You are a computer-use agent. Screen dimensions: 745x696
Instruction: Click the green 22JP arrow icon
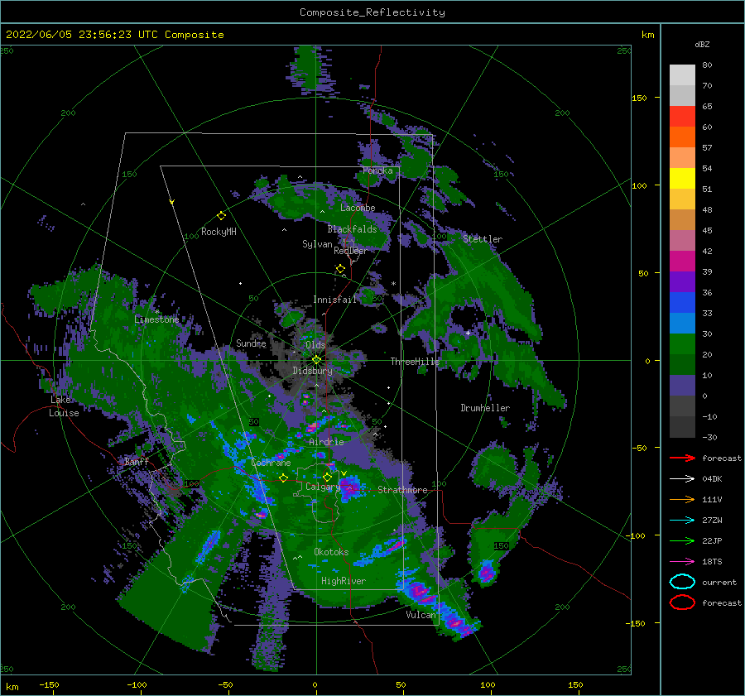pyautogui.click(x=682, y=540)
